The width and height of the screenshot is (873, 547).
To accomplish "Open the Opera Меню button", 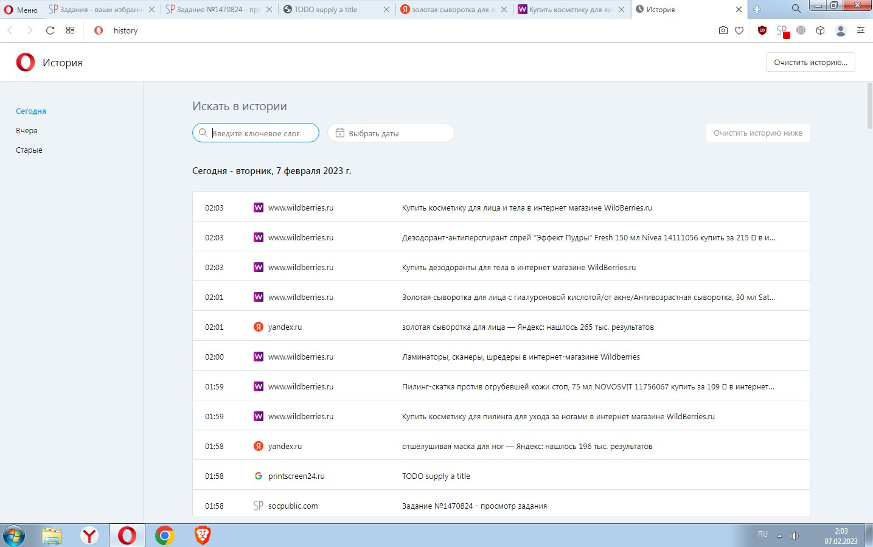I will point(21,10).
